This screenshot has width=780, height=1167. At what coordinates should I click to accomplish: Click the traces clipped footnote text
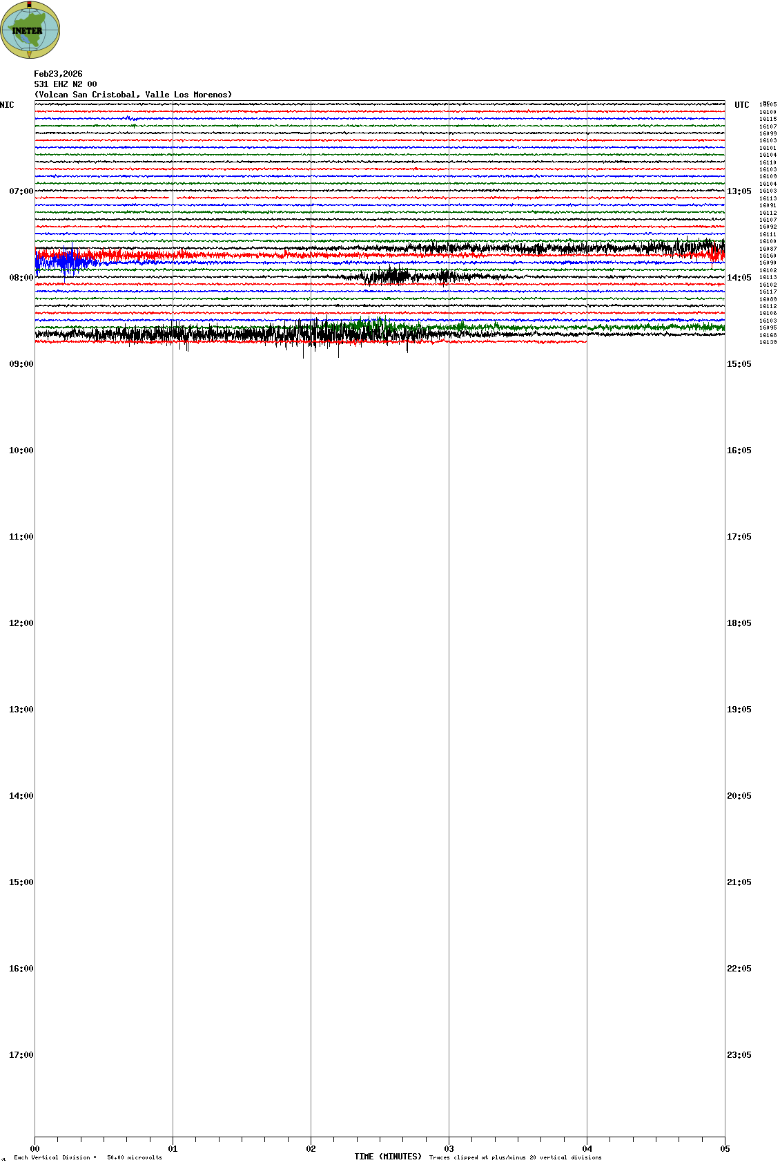tap(515, 1157)
